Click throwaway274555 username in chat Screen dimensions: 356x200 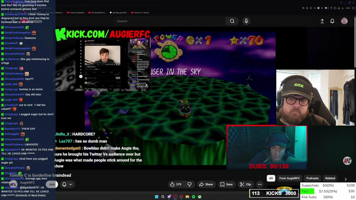[x=16, y=14]
